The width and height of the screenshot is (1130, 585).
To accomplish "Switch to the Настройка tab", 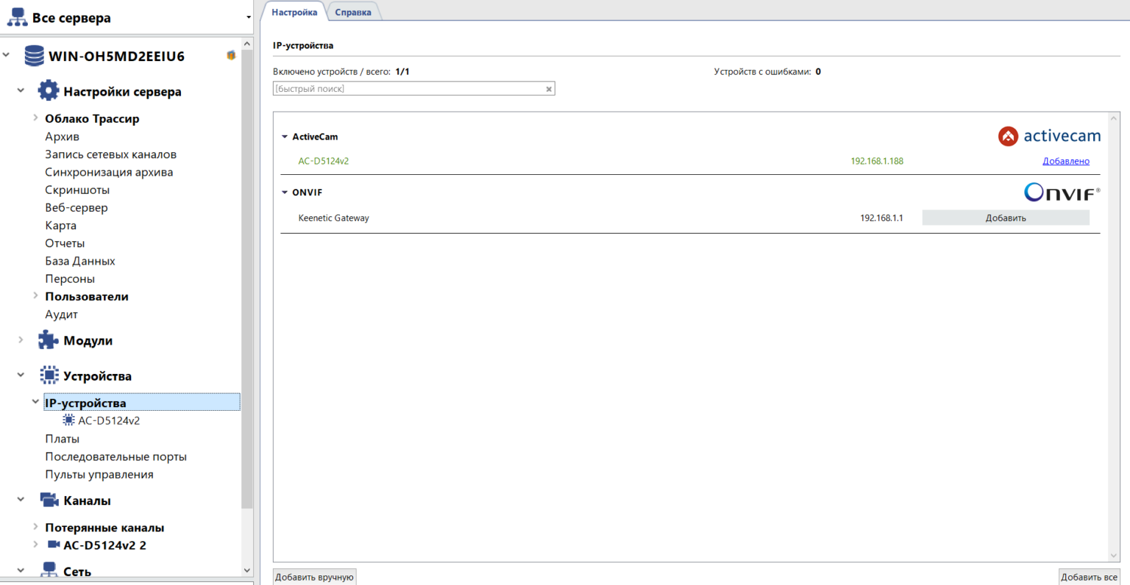I will point(294,12).
